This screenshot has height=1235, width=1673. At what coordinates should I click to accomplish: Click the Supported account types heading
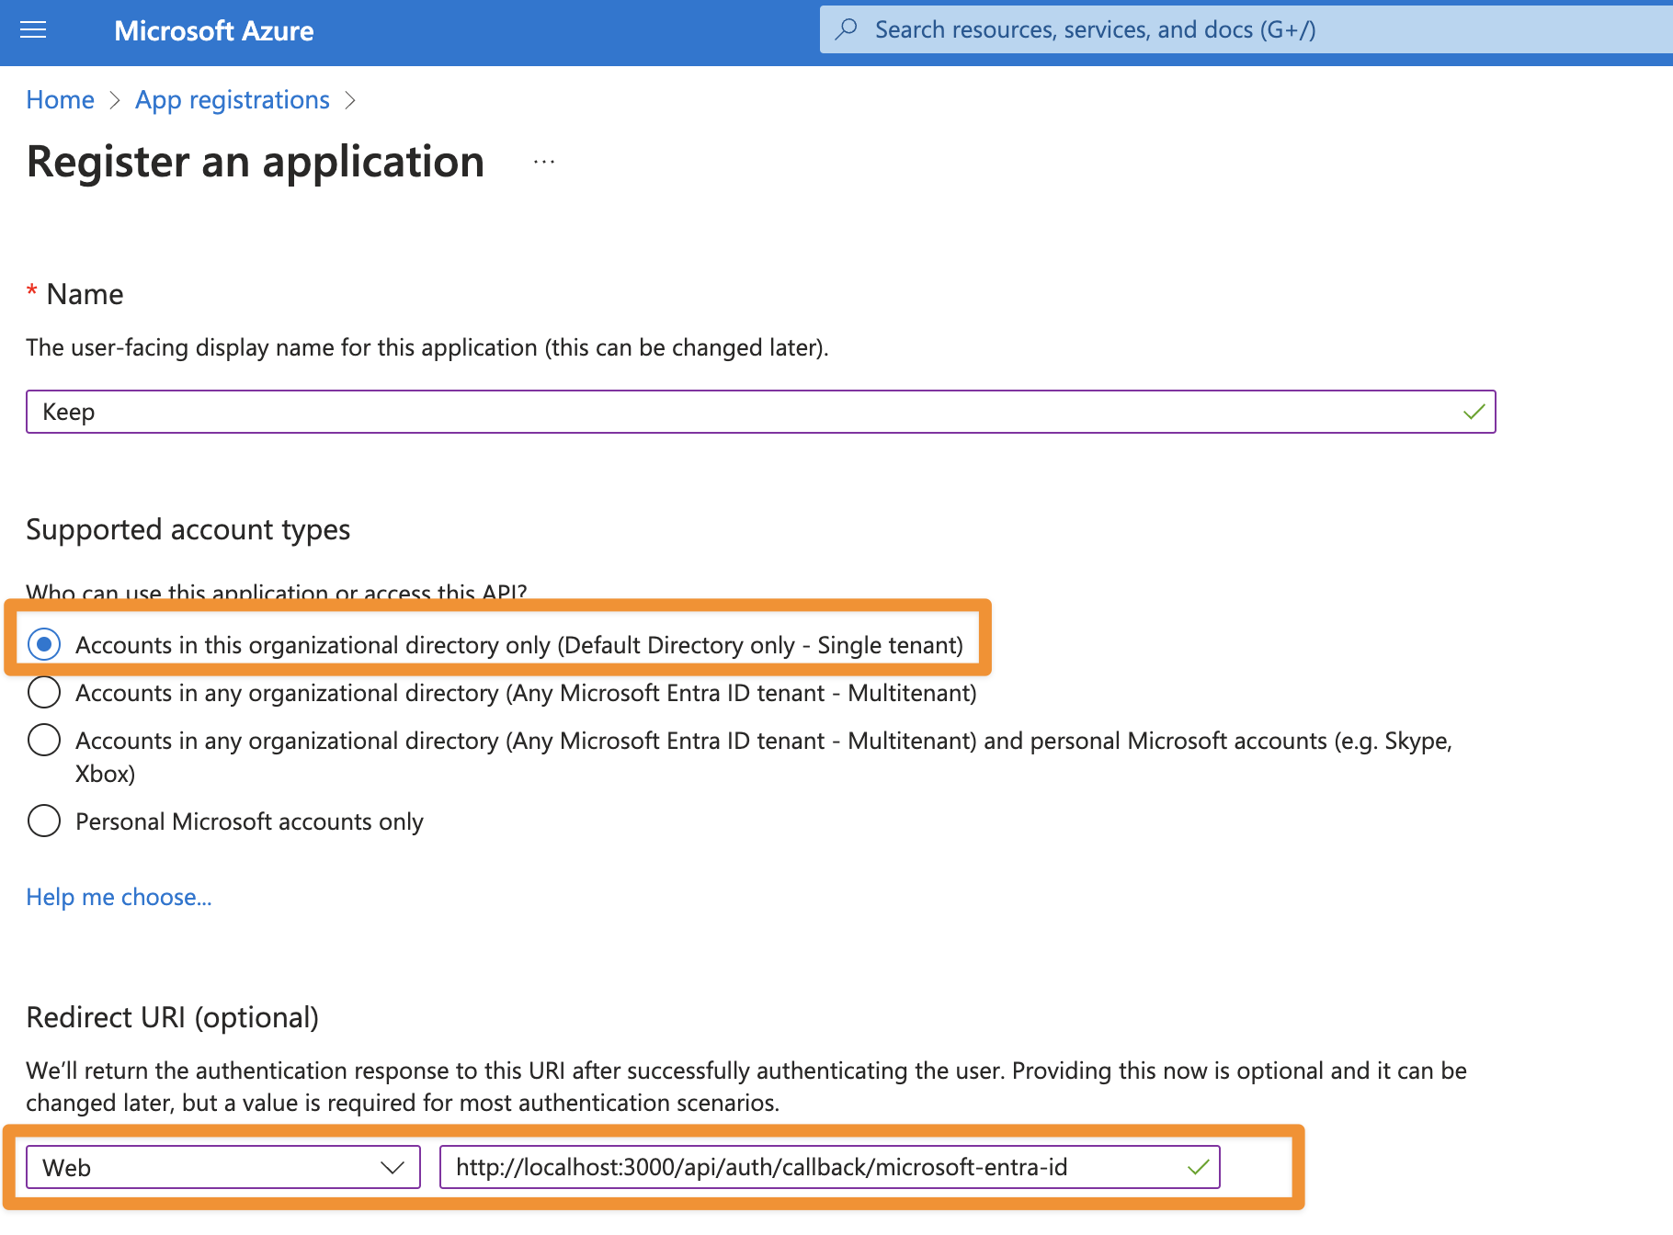point(188,529)
